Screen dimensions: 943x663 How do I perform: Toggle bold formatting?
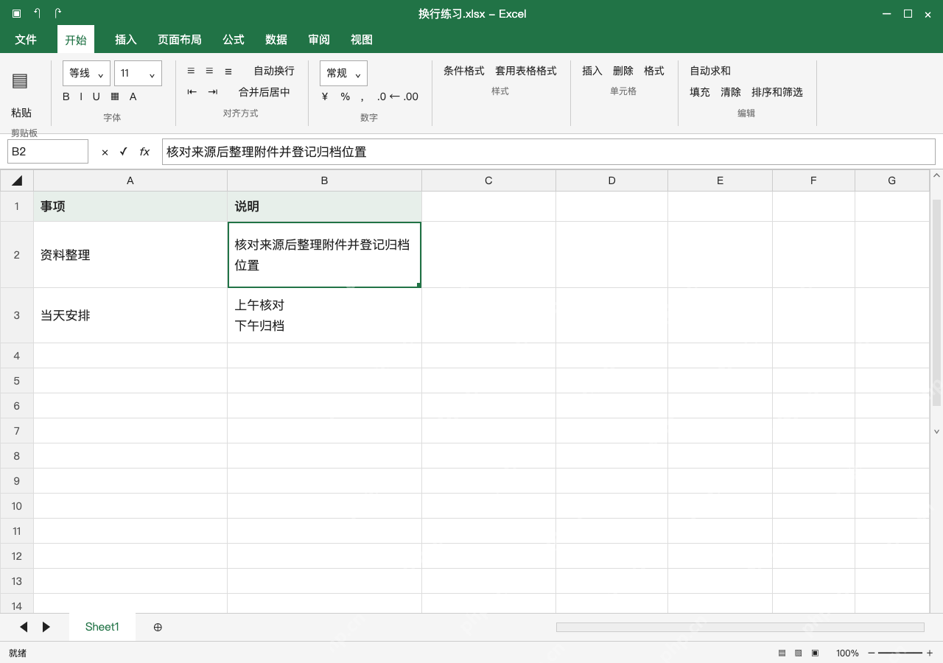click(66, 97)
